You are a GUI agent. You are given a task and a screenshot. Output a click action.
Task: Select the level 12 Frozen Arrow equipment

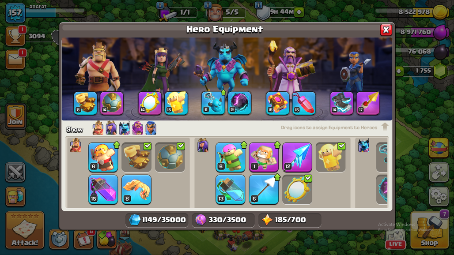297,157
